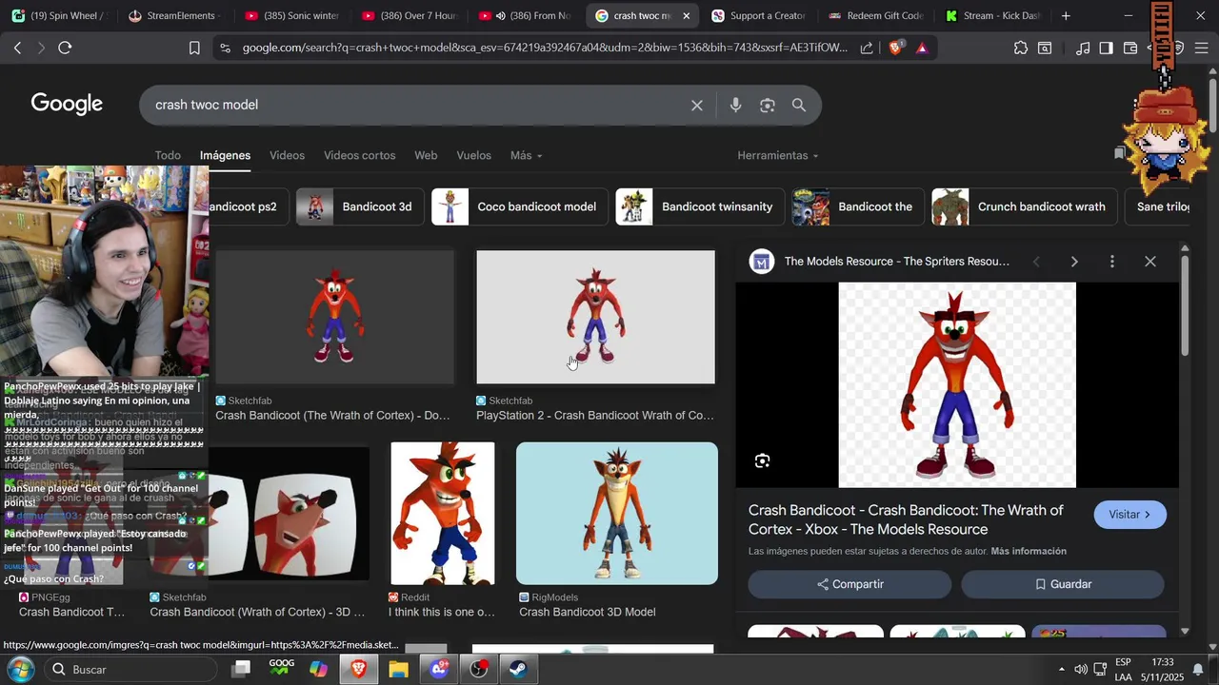Viewport: 1219px width, 685px height.
Task: Open Windows Start button
Action: (21, 669)
